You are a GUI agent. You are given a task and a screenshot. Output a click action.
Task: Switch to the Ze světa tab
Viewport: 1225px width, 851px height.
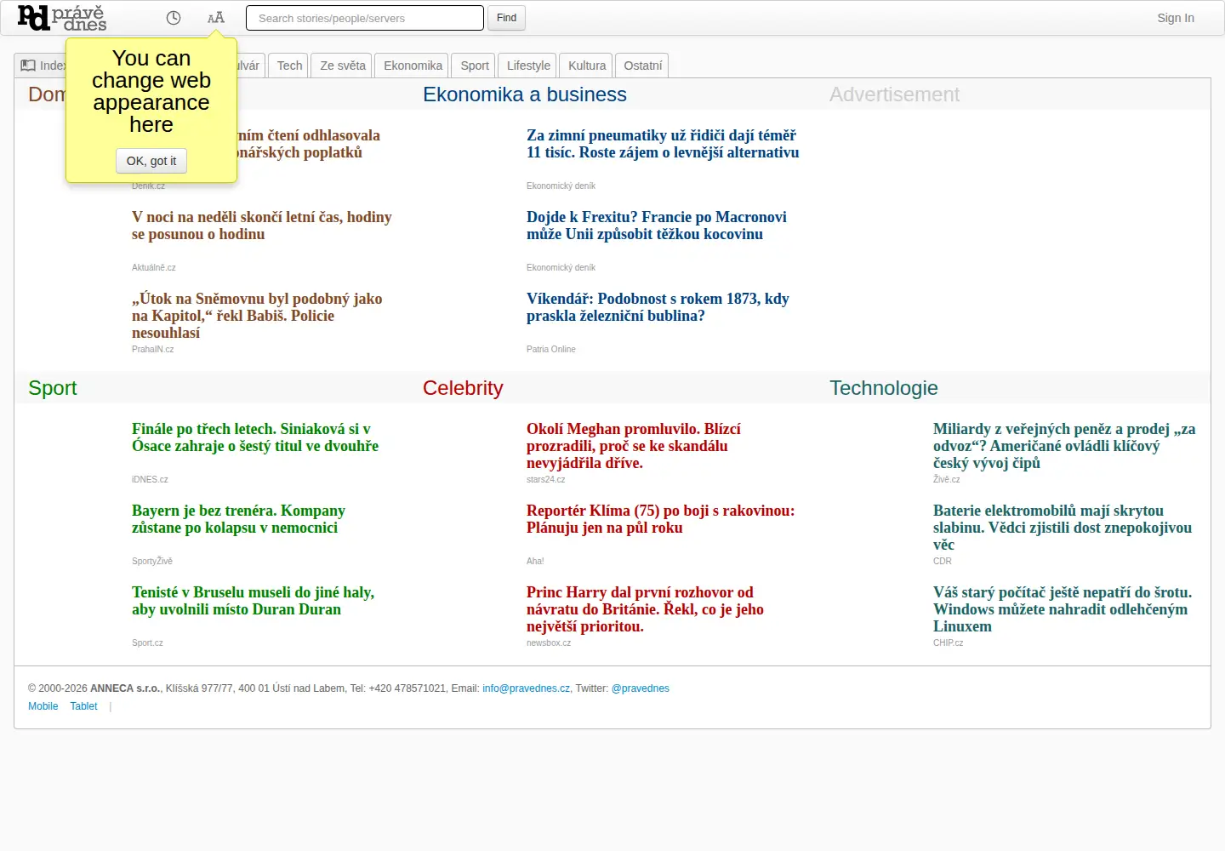pos(343,66)
